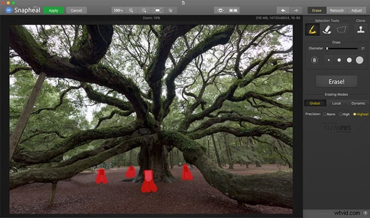
Task: Toggle the eye preview original icon
Action: (220, 10)
